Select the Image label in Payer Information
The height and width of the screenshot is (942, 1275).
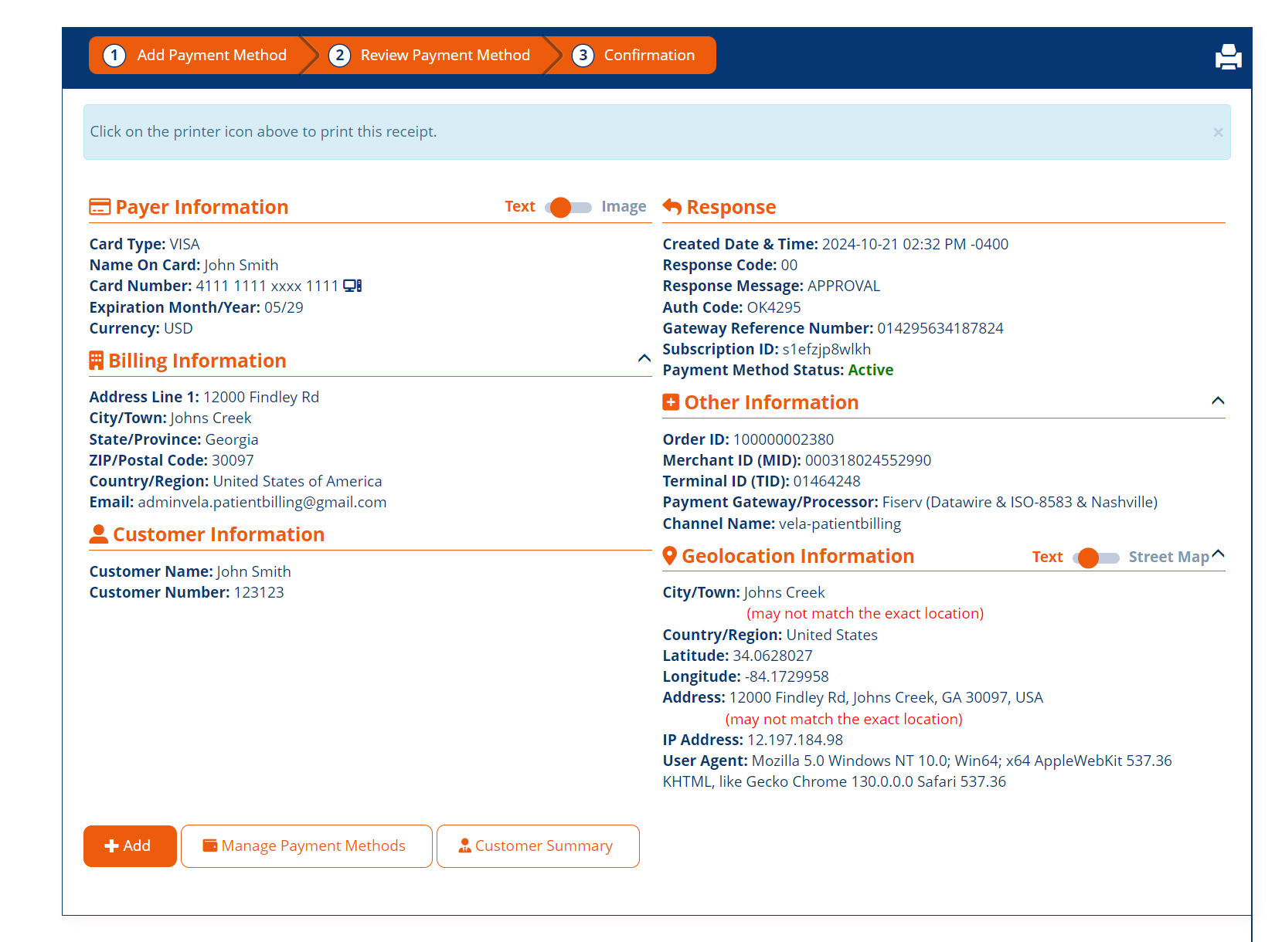click(624, 207)
